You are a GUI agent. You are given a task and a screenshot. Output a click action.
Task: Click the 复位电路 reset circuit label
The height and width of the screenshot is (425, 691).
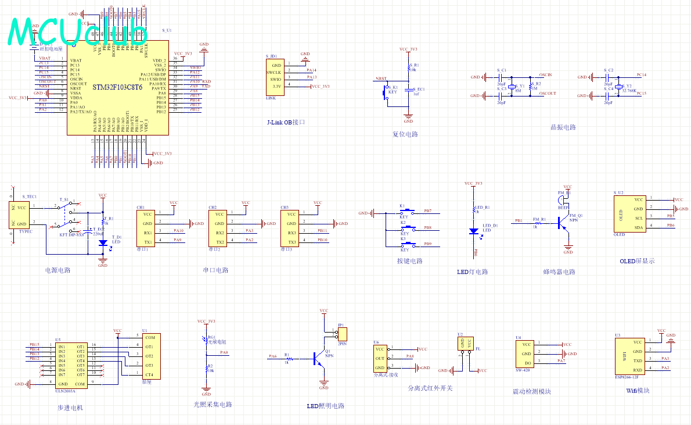click(x=405, y=134)
